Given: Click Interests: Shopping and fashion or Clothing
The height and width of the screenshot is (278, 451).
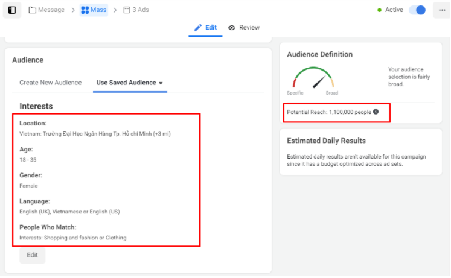Looking at the screenshot, I should tap(73, 238).
